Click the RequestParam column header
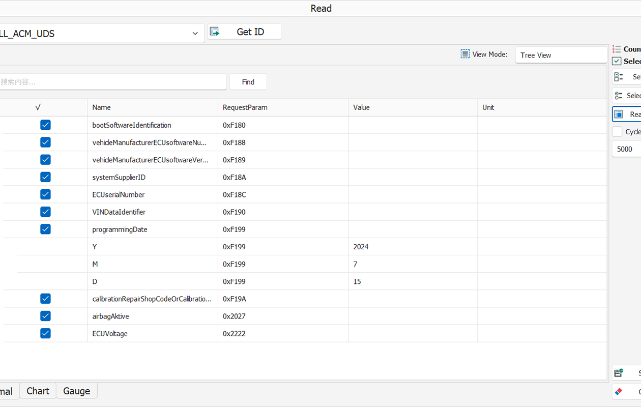The width and height of the screenshot is (641, 407). click(x=245, y=107)
